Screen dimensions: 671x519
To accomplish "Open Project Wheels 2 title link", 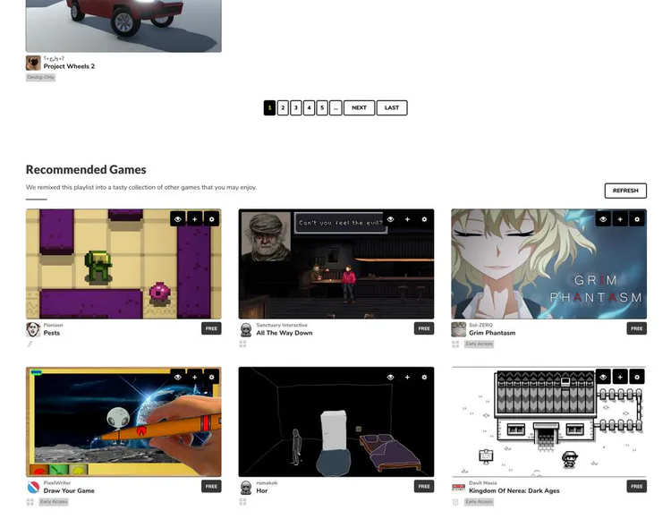I will (69, 66).
